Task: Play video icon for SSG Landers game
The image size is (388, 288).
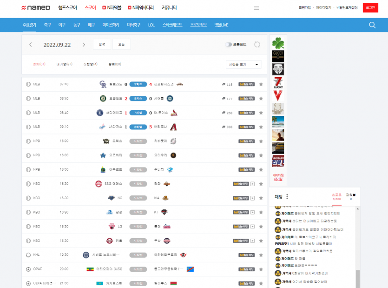Action: (252, 184)
